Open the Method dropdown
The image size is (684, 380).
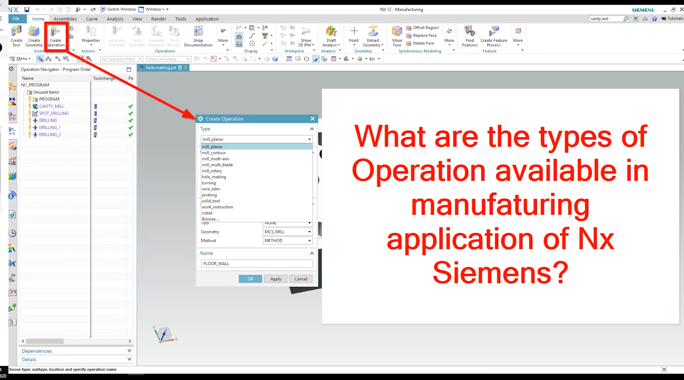[288, 241]
